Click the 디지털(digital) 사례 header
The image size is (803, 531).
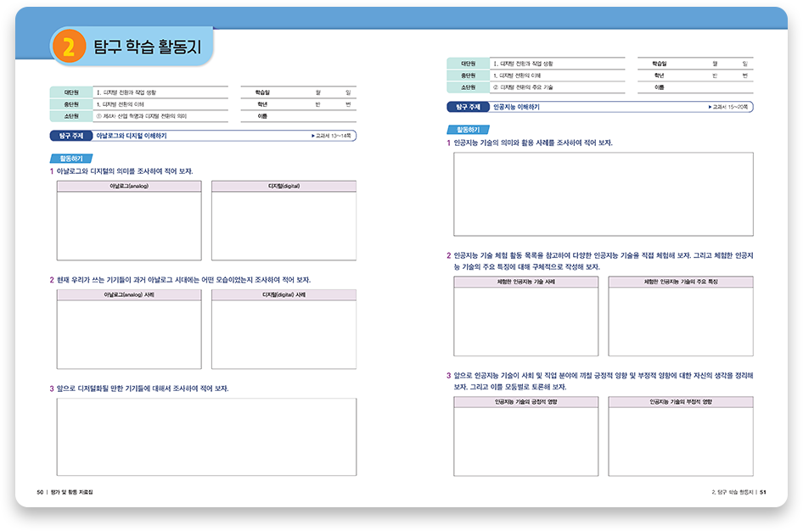coord(284,294)
